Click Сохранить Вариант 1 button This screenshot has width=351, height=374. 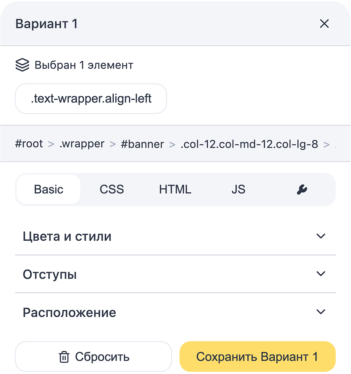click(257, 357)
